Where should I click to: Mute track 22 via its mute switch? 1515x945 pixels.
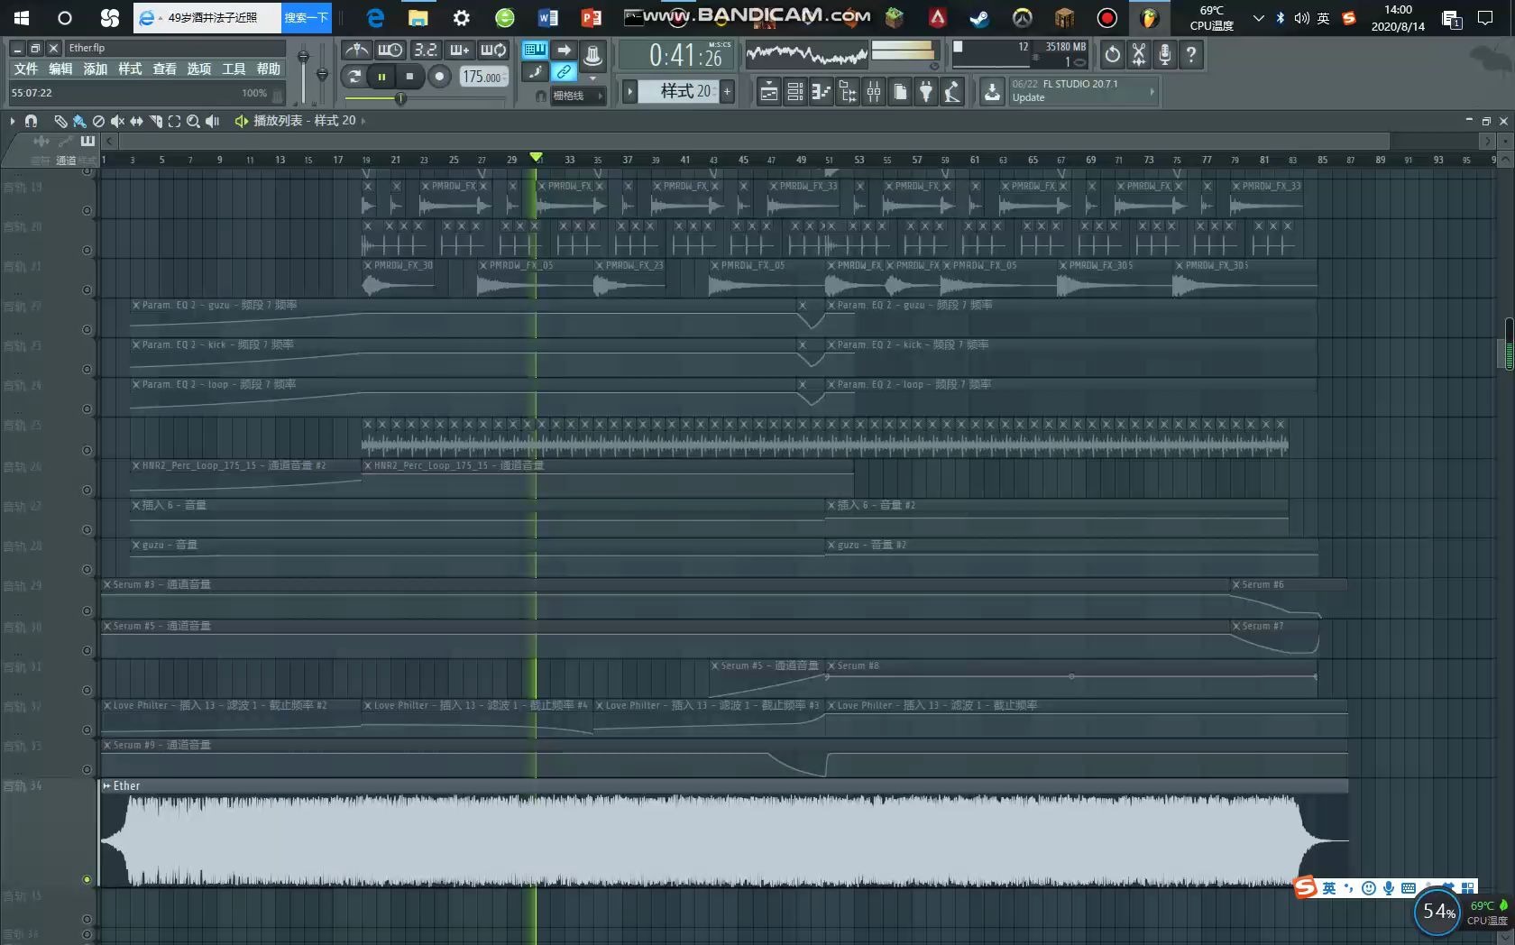(87, 329)
